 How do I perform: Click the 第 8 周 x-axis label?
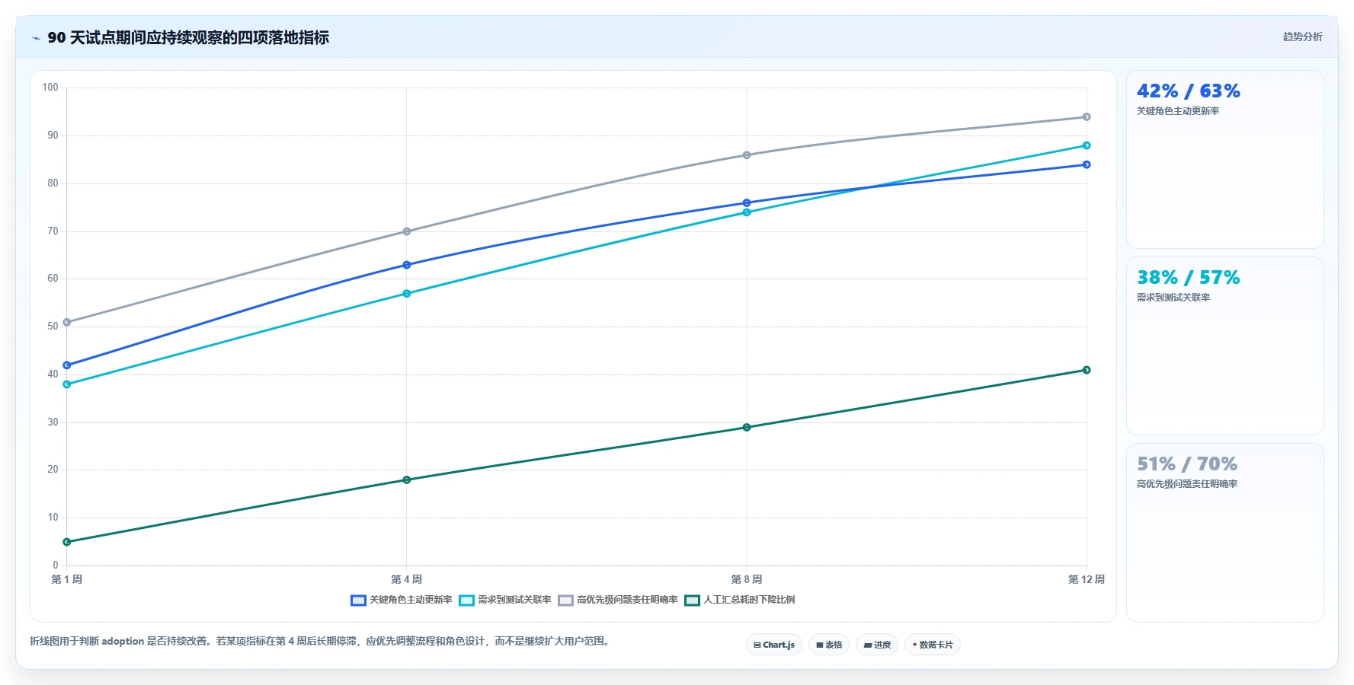[x=747, y=580]
